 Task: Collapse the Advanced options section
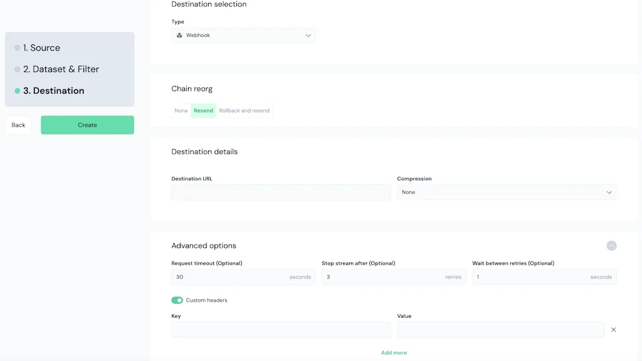611,245
